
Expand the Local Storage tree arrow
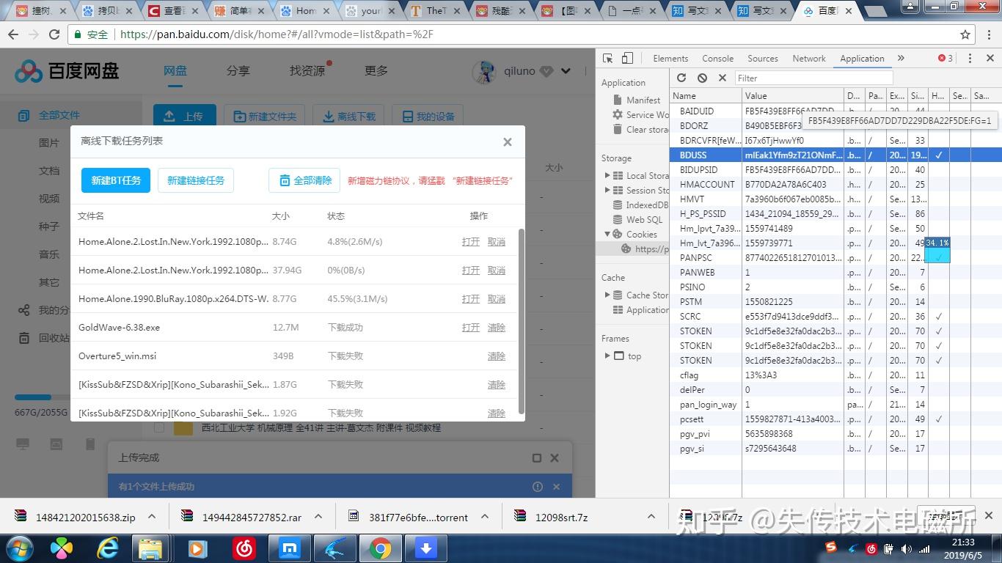tap(607, 175)
